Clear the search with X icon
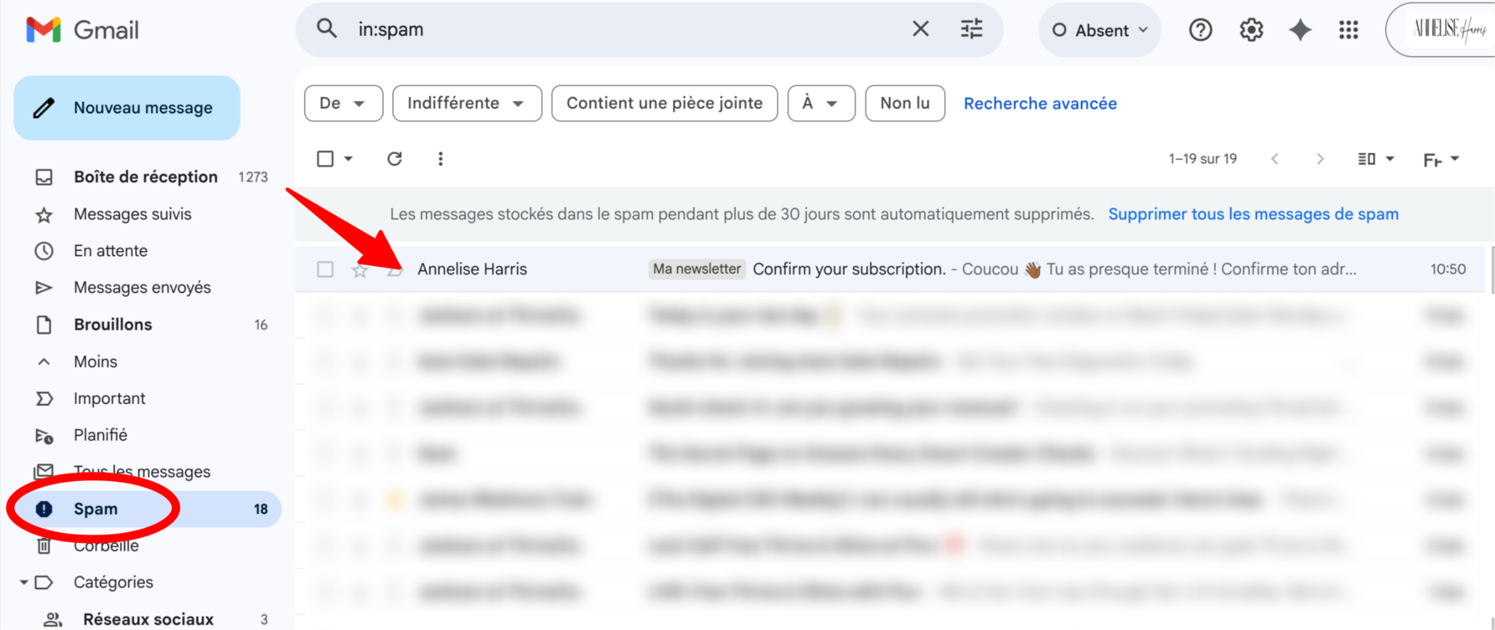This screenshot has width=1495, height=630. coord(920,29)
